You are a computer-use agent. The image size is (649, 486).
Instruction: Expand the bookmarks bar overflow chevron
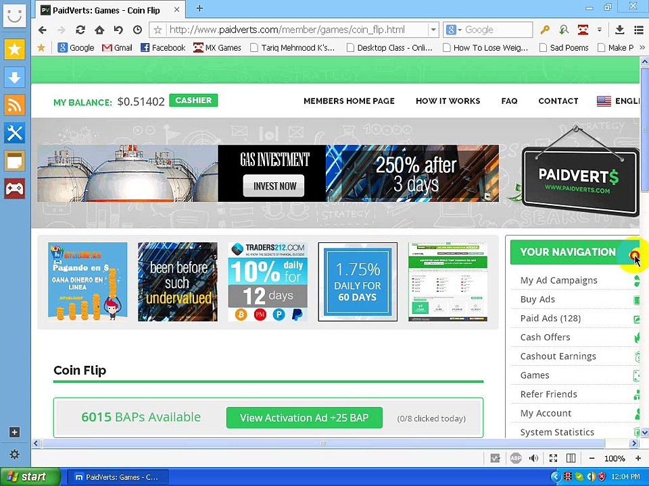pyautogui.click(x=642, y=47)
